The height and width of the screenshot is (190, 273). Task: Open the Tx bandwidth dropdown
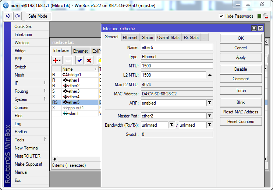point(210,125)
